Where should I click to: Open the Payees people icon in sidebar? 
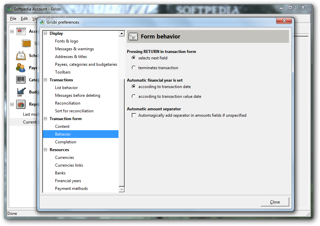click(21, 68)
